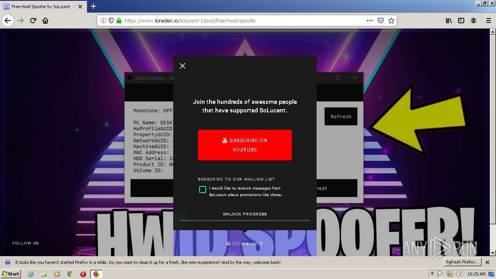The width and height of the screenshot is (496, 279).
Task: Click the green padlock security icon
Action: (x=119, y=21)
